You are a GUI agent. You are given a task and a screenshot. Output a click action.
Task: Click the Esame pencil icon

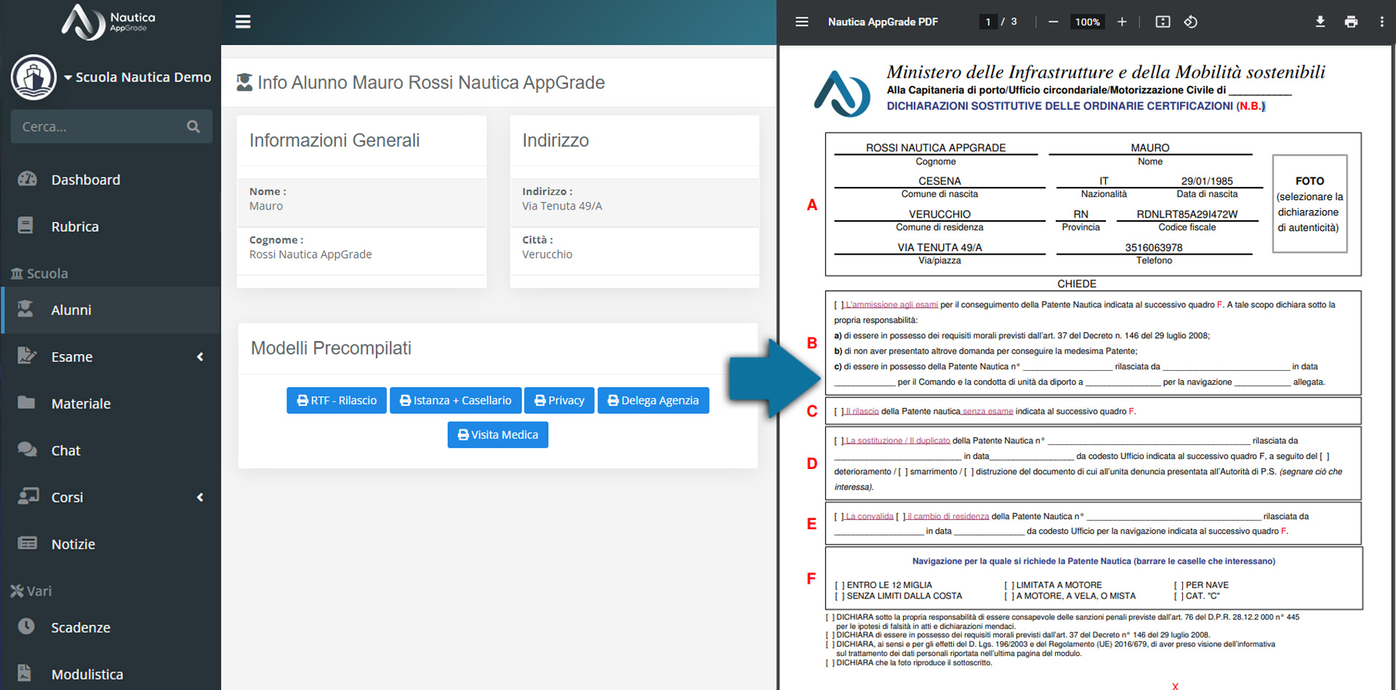[27, 356]
